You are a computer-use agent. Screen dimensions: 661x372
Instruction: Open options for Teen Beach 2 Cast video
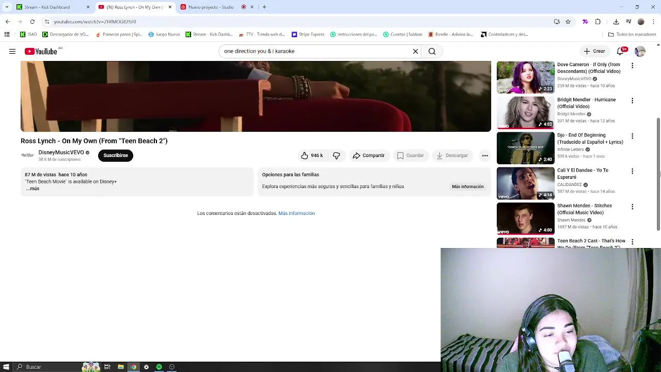tap(632, 242)
